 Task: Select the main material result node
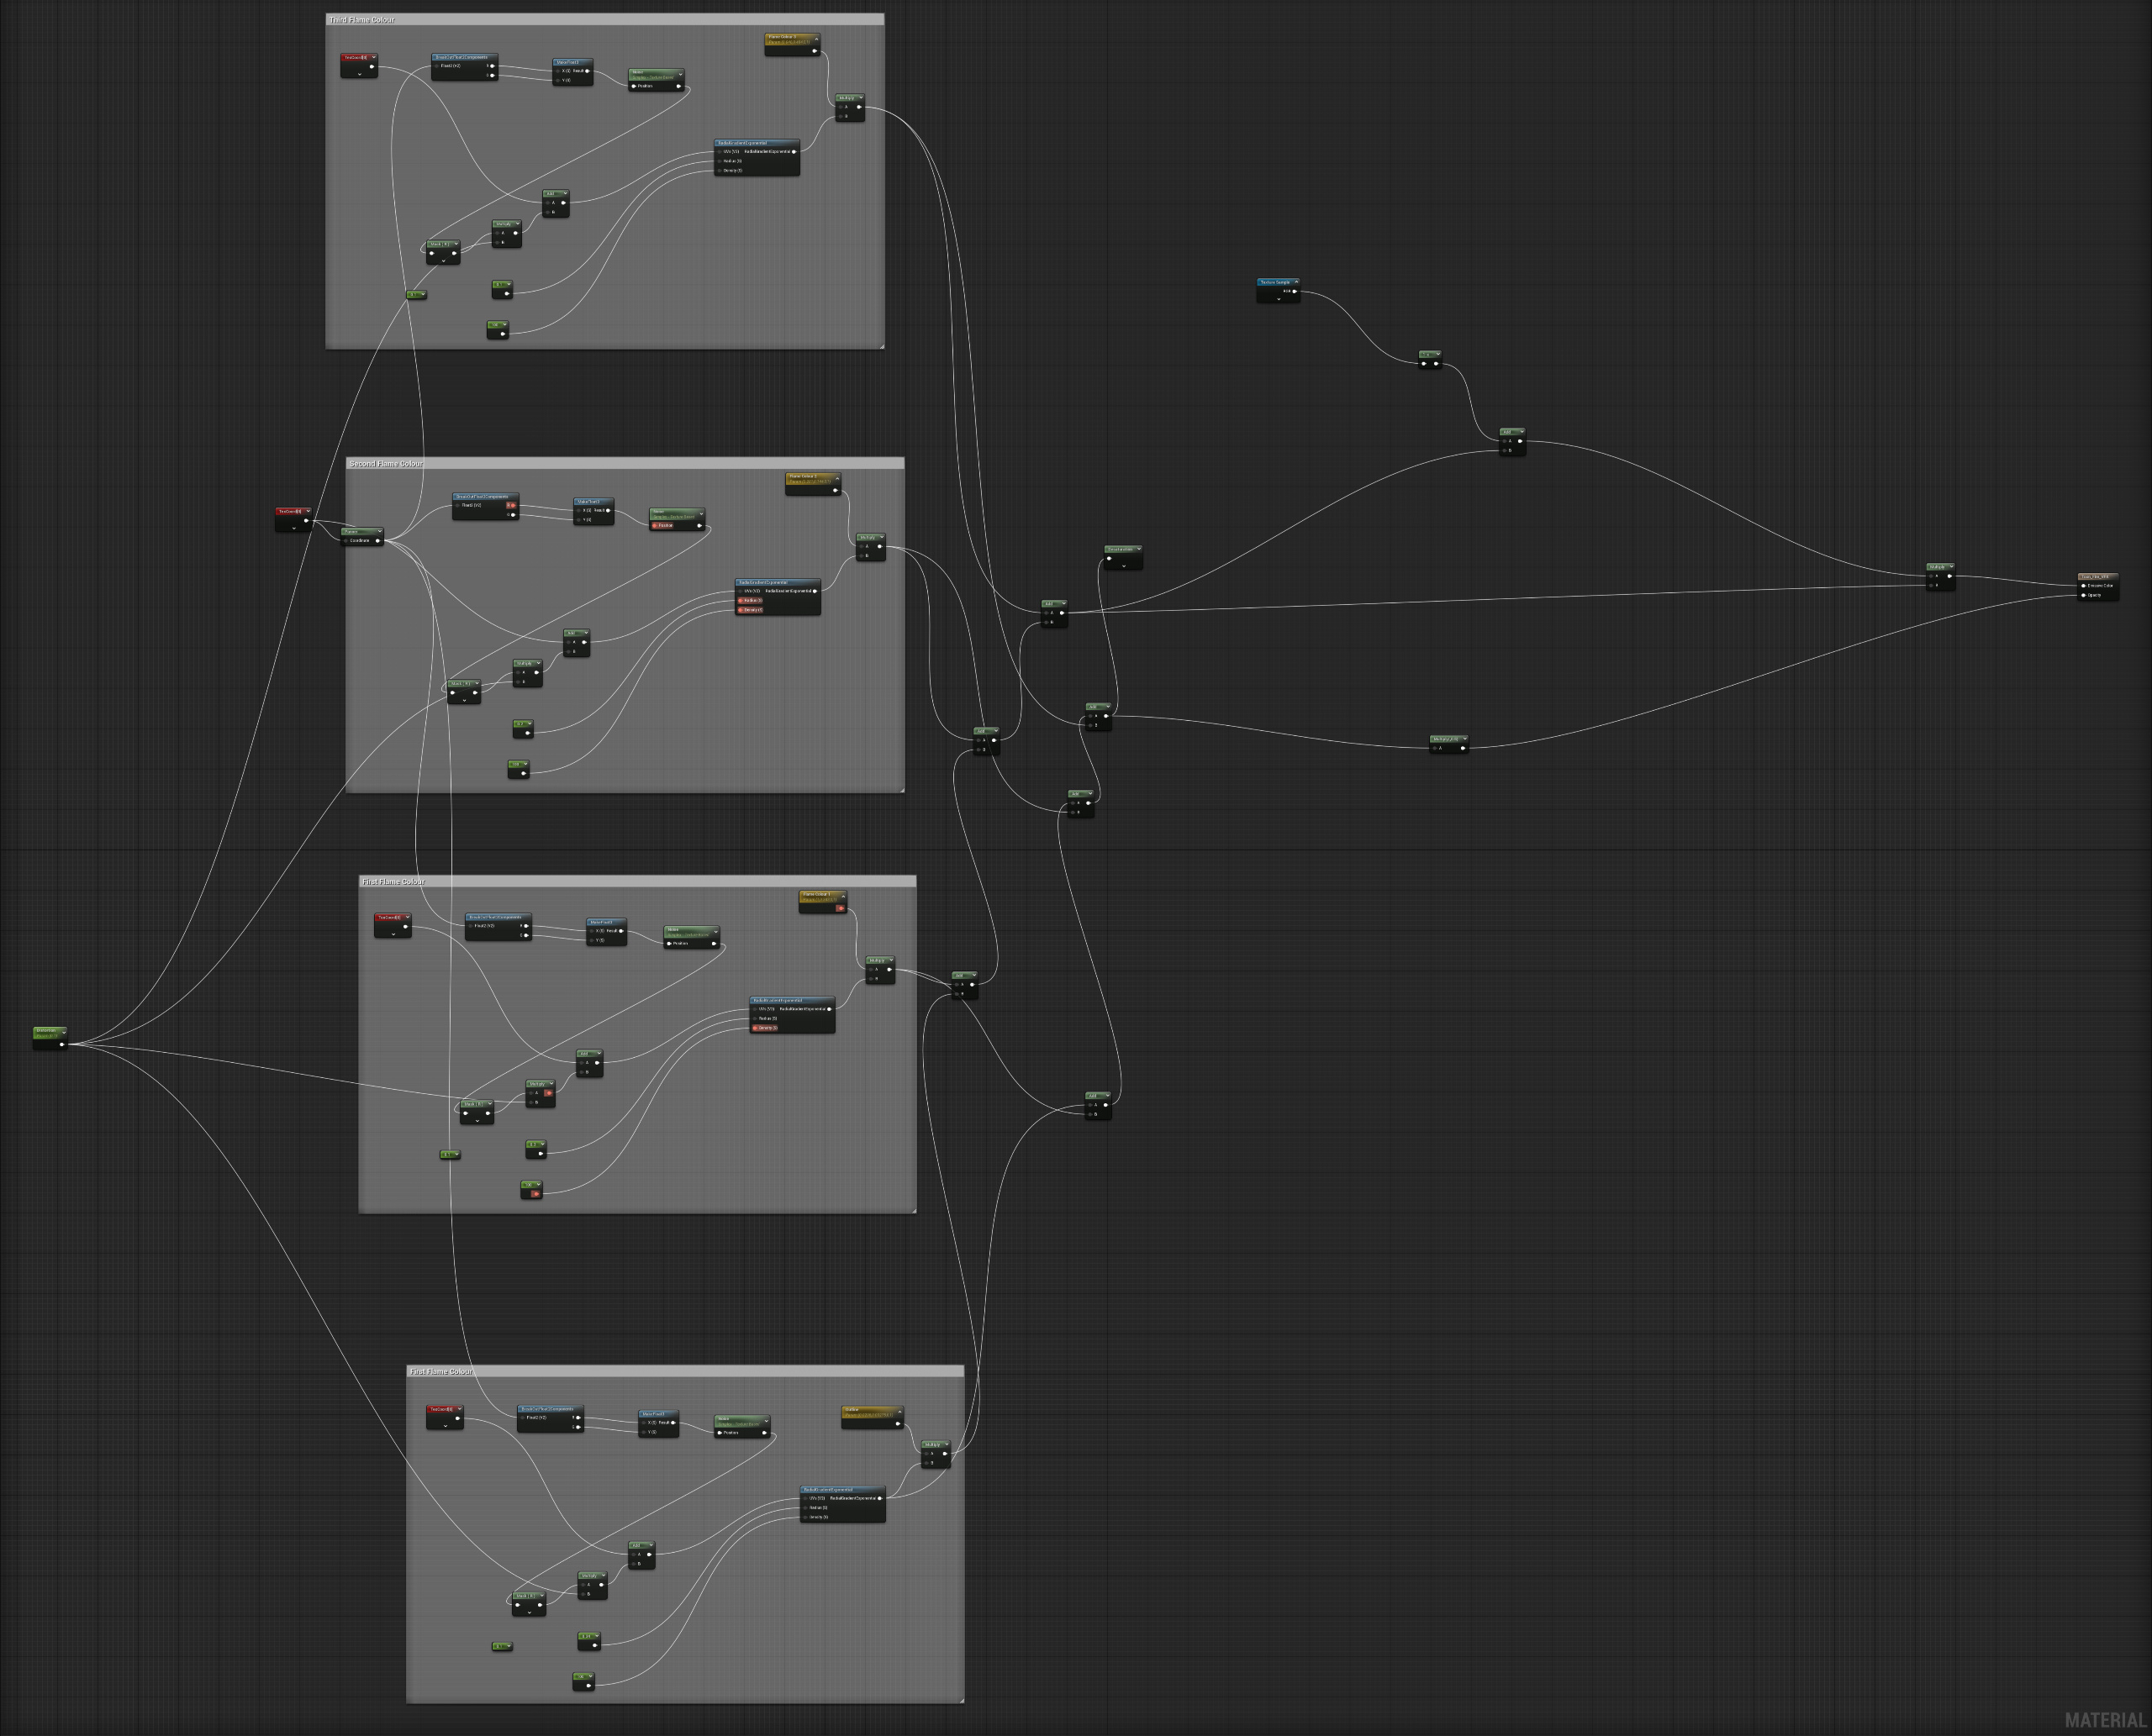coord(2096,577)
